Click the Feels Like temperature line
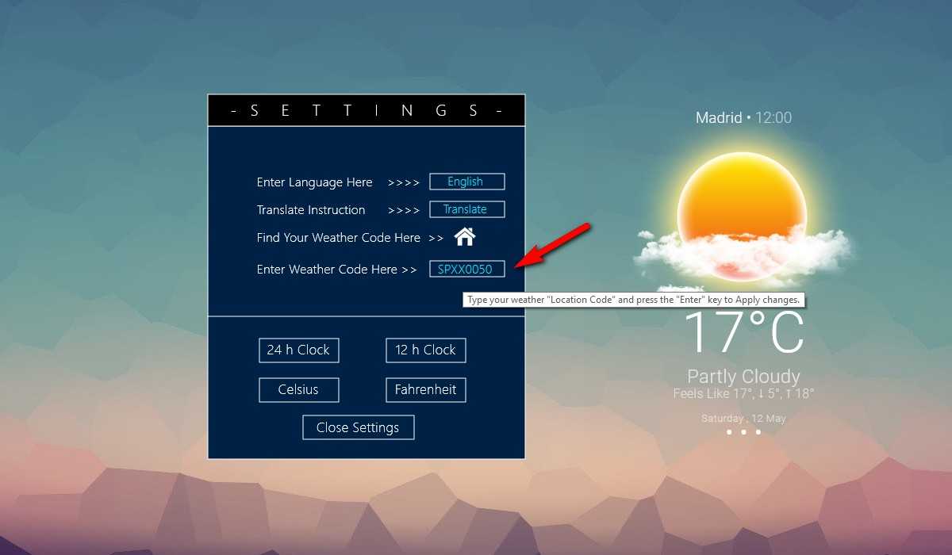 [x=743, y=394]
